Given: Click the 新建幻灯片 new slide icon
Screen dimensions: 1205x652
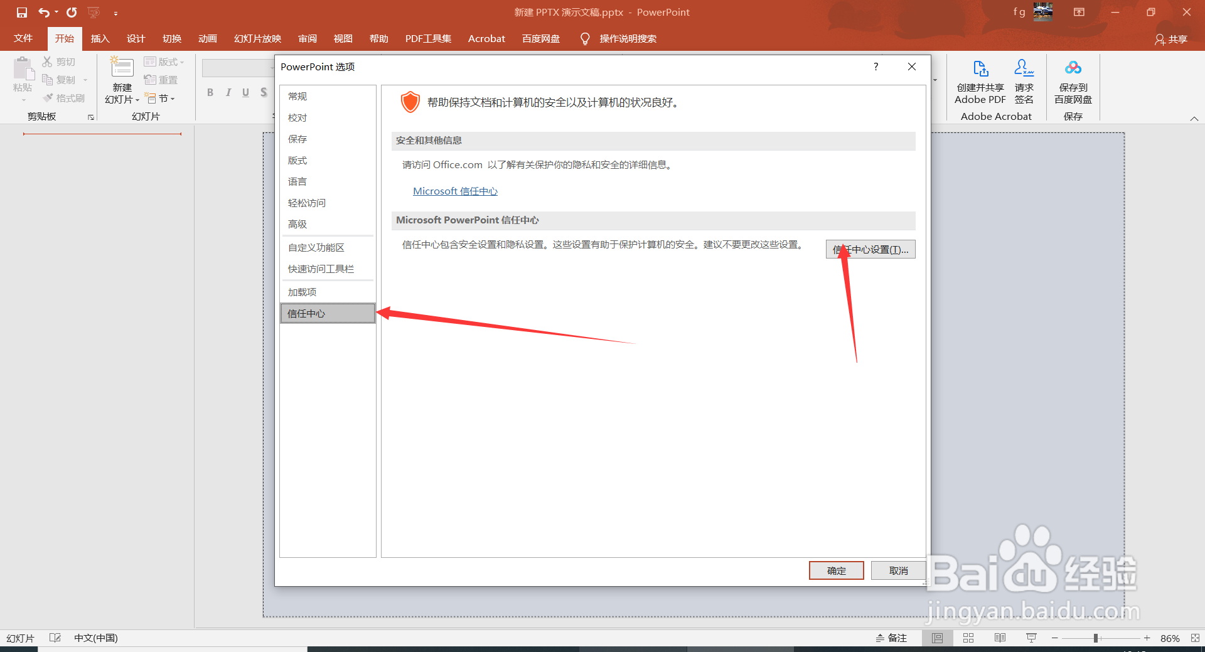Looking at the screenshot, I should click(122, 68).
